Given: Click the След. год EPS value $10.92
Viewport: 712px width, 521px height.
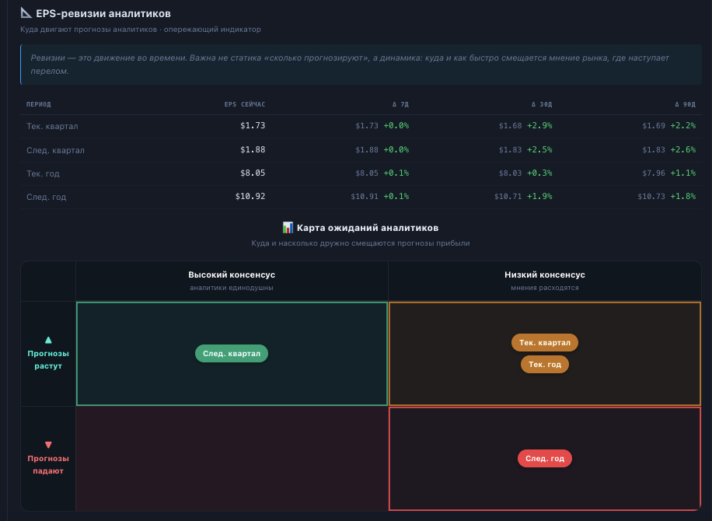Looking at the screenshot, I should (x=250, y=196).
